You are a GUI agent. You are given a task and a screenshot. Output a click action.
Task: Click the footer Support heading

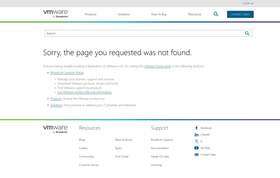[160, 128]
